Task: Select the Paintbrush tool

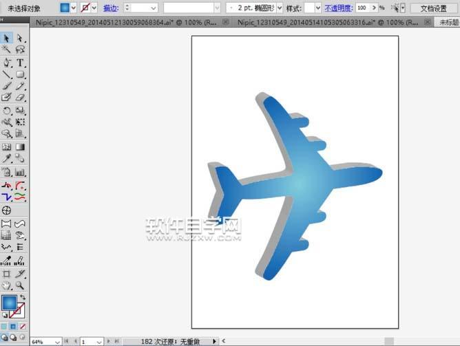Action: coord(6,86)
